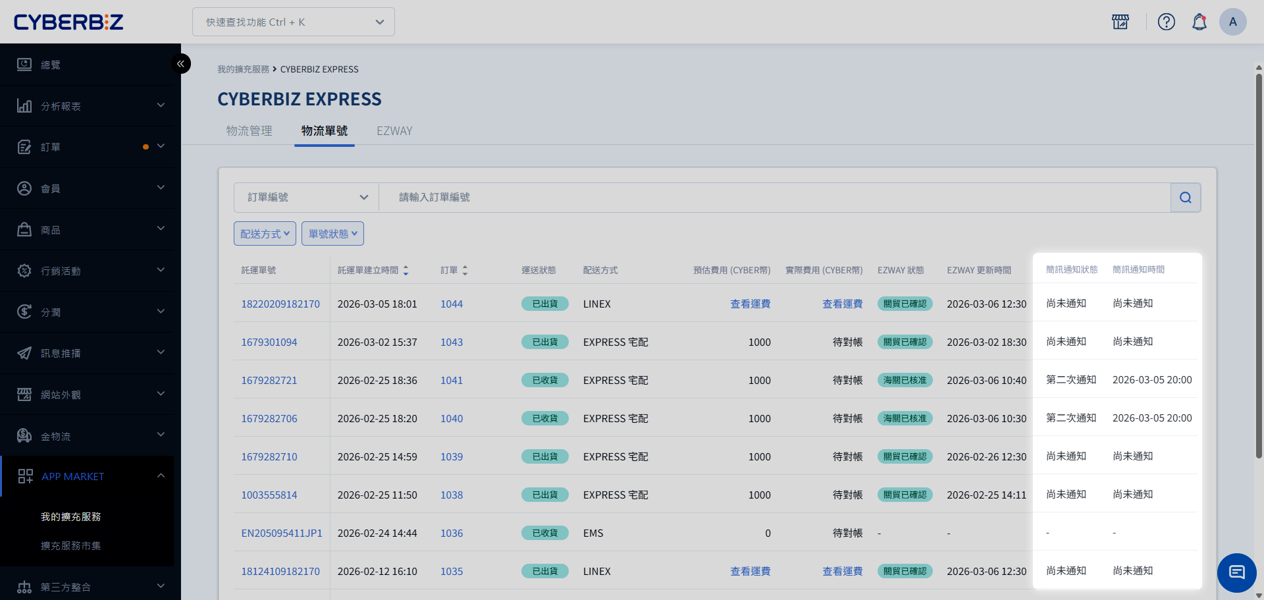This screenshot has height=600, width=1264.
Task: Toggle sort on 訂單 column header
Action: (465, 271)
